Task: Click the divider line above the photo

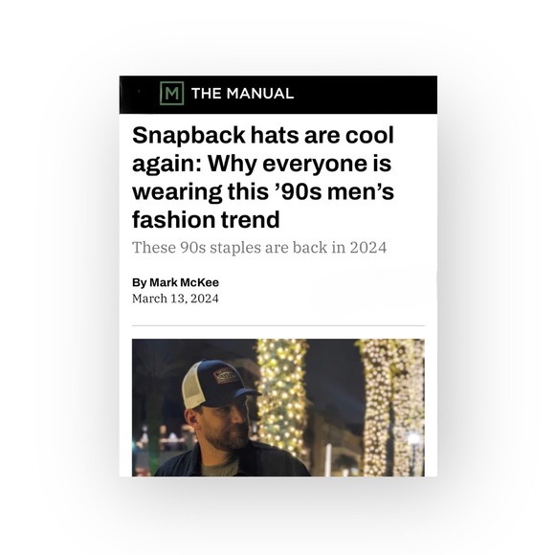Action: [x=278, y=325]
